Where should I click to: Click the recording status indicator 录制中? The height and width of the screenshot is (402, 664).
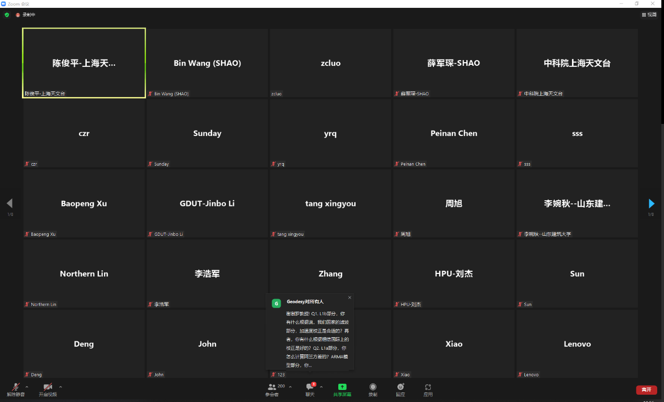[26, 15]
